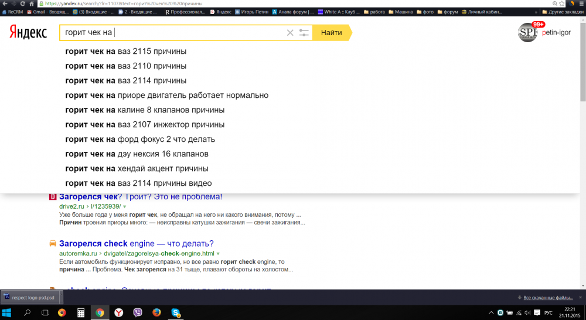Clear the Yandex search query with X
Screen dimensions: 586x320
click(290, 33)
